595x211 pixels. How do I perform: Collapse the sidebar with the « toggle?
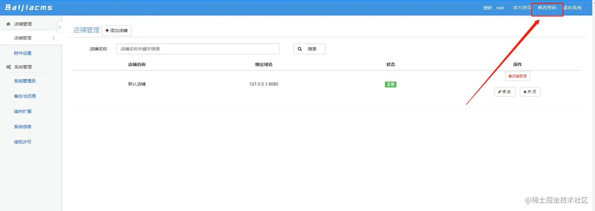click(x=59, y=28)
